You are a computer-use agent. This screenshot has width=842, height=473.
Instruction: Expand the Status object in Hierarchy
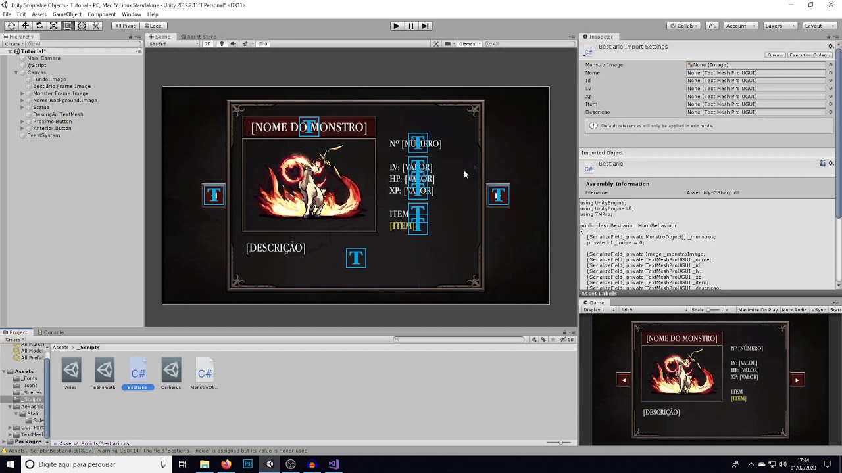click(22, 107)
